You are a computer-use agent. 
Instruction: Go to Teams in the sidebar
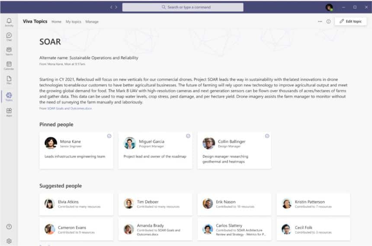[x=9, y=51]
